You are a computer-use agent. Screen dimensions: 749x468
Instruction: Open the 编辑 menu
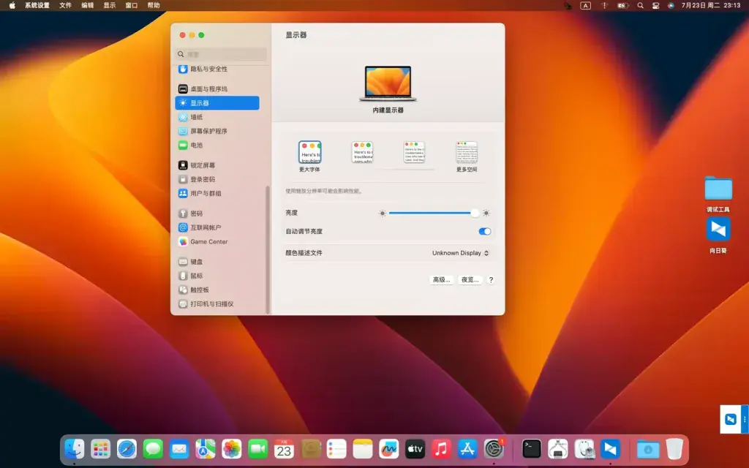coord(88,5)
